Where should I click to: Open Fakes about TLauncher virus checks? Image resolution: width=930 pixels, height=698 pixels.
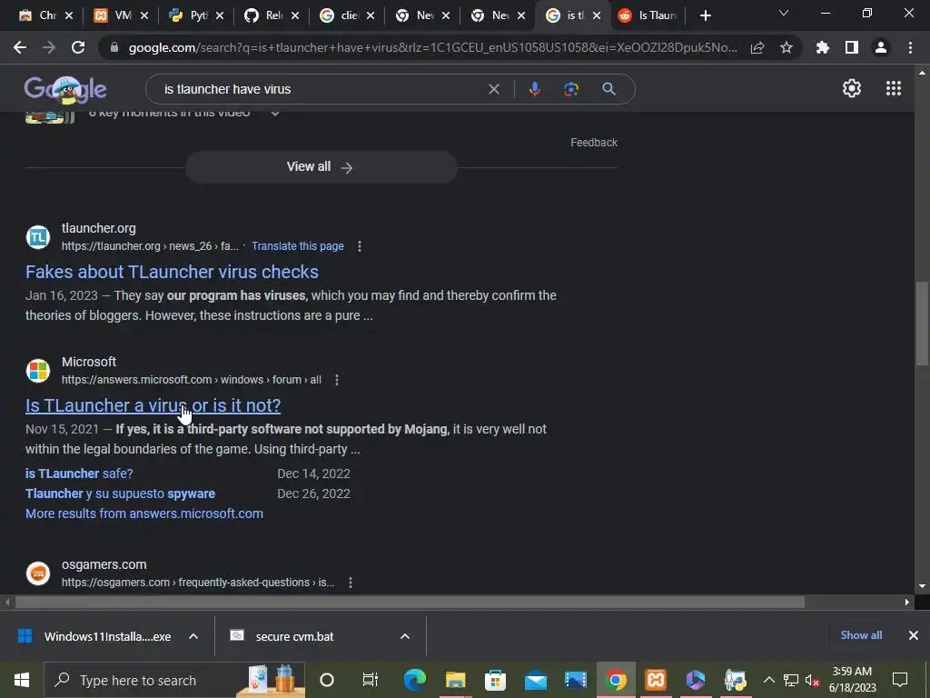(172, 272)
